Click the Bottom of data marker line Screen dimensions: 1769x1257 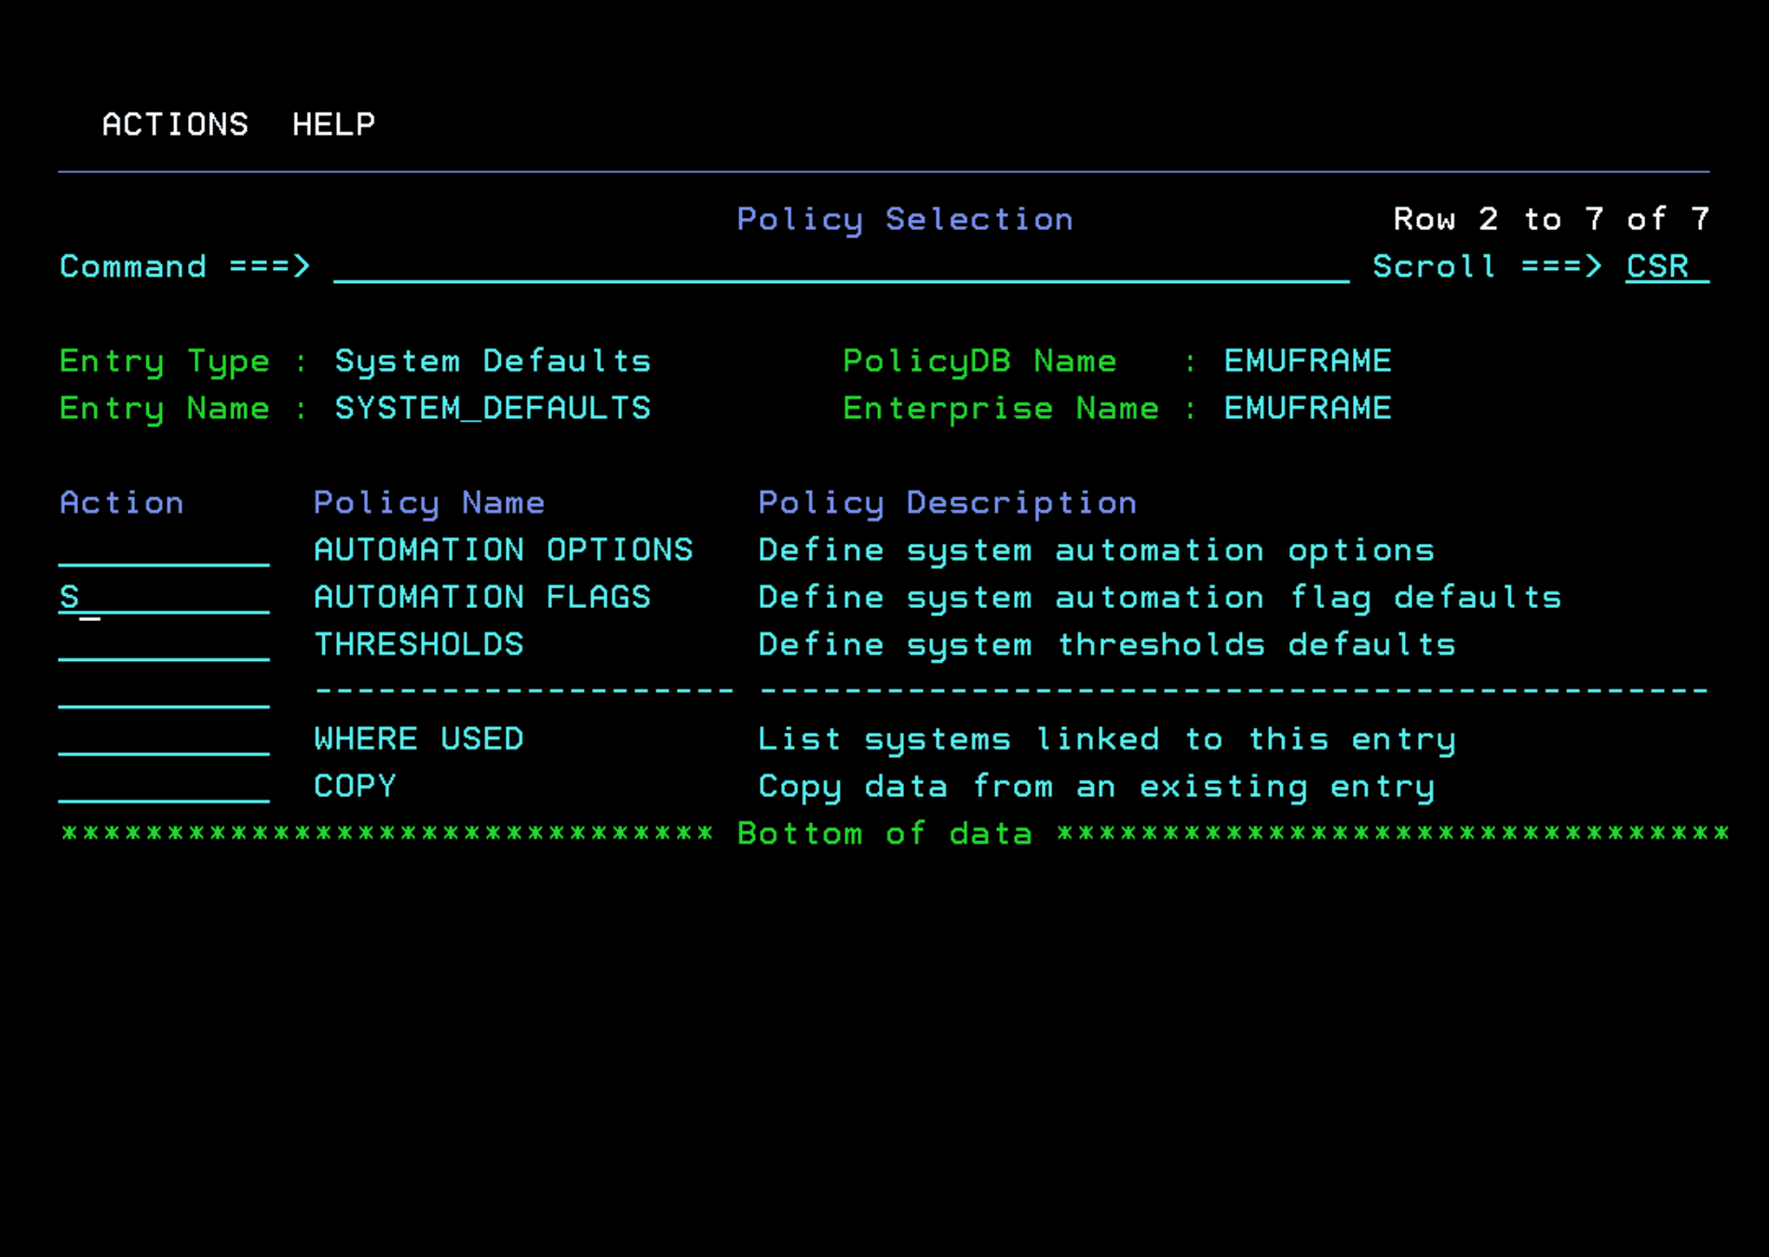pyautogui.click(x=883, y=833)
